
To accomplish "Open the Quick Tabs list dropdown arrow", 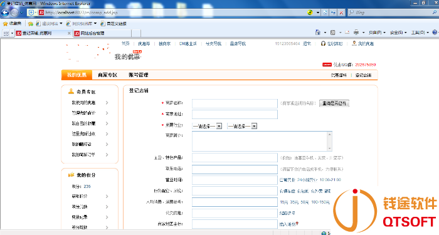I will click(12, 33).
